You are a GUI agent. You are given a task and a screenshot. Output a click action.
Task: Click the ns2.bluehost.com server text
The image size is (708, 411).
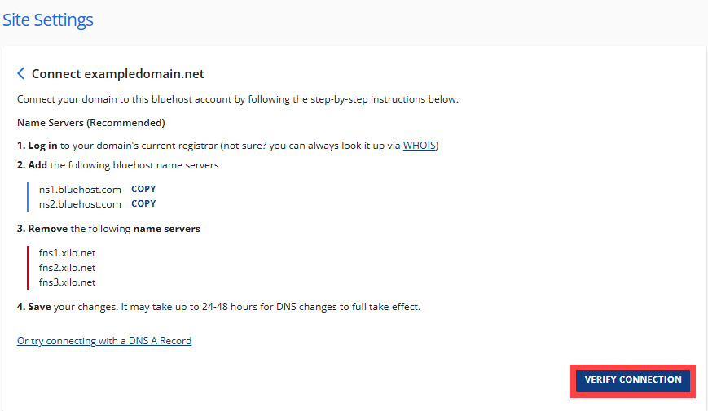tap(80, 204)
